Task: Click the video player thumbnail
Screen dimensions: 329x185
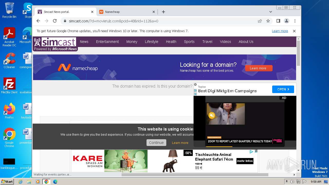Action: pyautogui.click(x=225, y=114)
